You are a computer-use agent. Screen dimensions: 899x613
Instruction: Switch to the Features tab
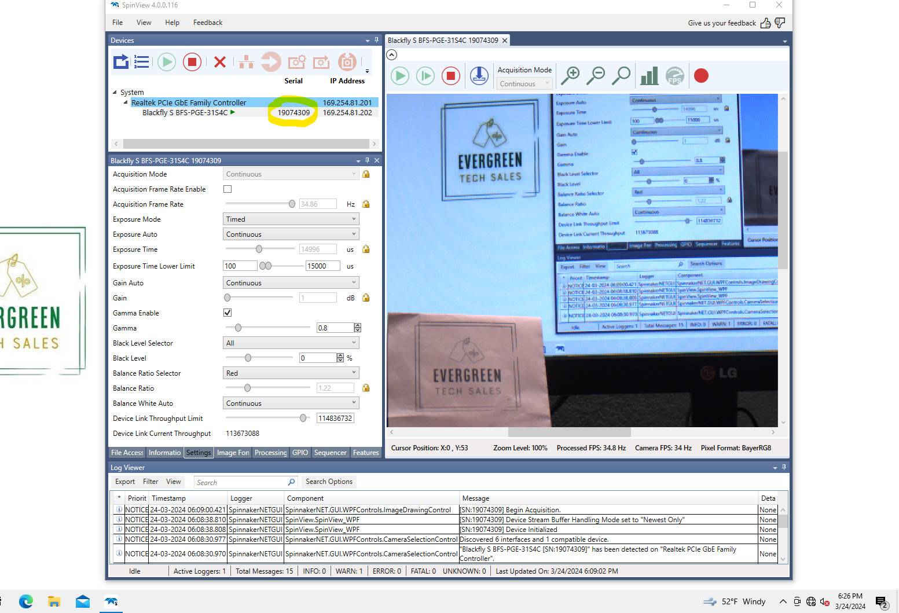(366, 453)
